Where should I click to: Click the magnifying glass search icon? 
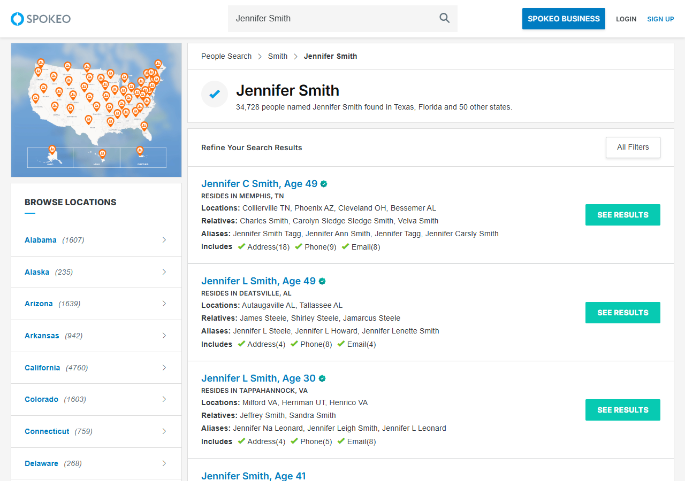445,18
